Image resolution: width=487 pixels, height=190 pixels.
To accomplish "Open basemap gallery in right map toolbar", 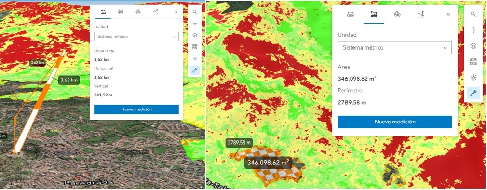I will (x=473, y=61).
